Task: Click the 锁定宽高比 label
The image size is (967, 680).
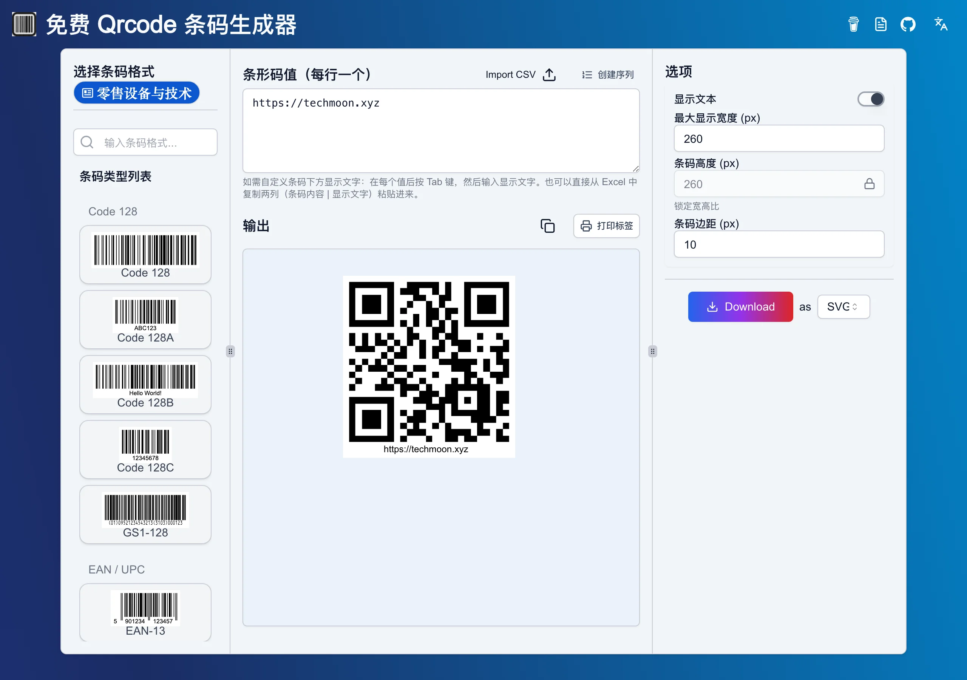Action: [x=697, y=206]
